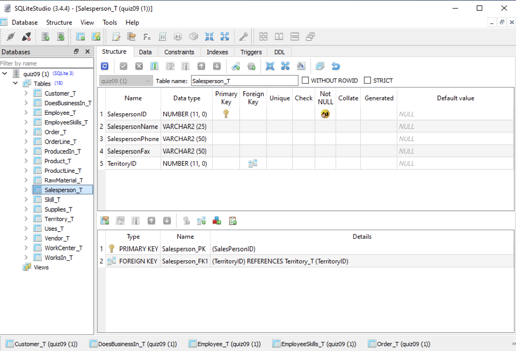Add a foreign key constraint
Image resolution: width=516 pixels, height=351 pixels.
coord(202,220)
